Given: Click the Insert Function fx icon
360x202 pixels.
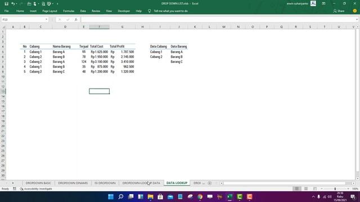Looking at the screenshot, I should (x=76, y=20).
